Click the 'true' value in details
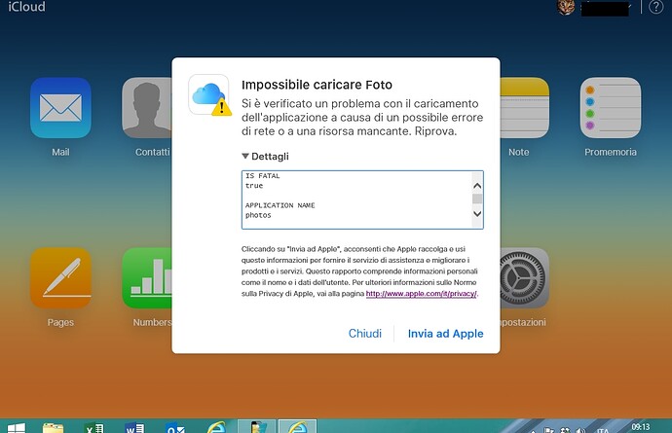The width and height of the screenshot is (672, 433). point(254,186)
